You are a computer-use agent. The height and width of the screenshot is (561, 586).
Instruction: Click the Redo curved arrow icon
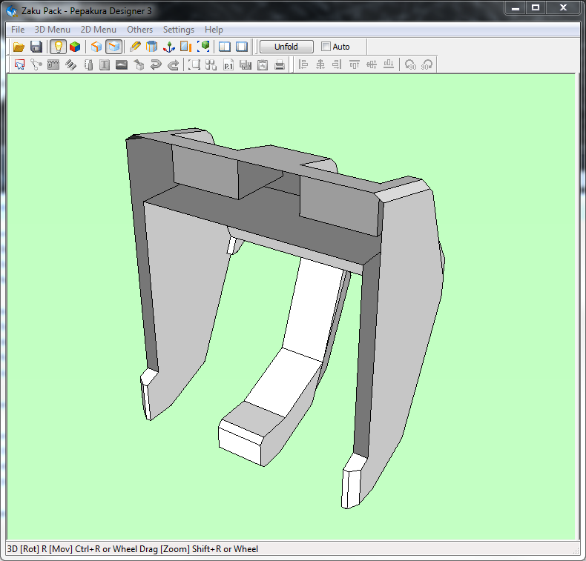pyautogui.click(x=173, y=64)
